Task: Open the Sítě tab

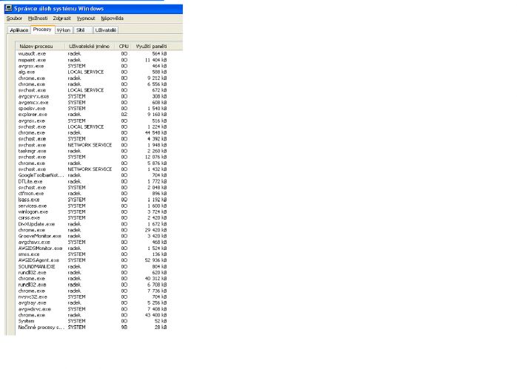Action: (81, 30)
